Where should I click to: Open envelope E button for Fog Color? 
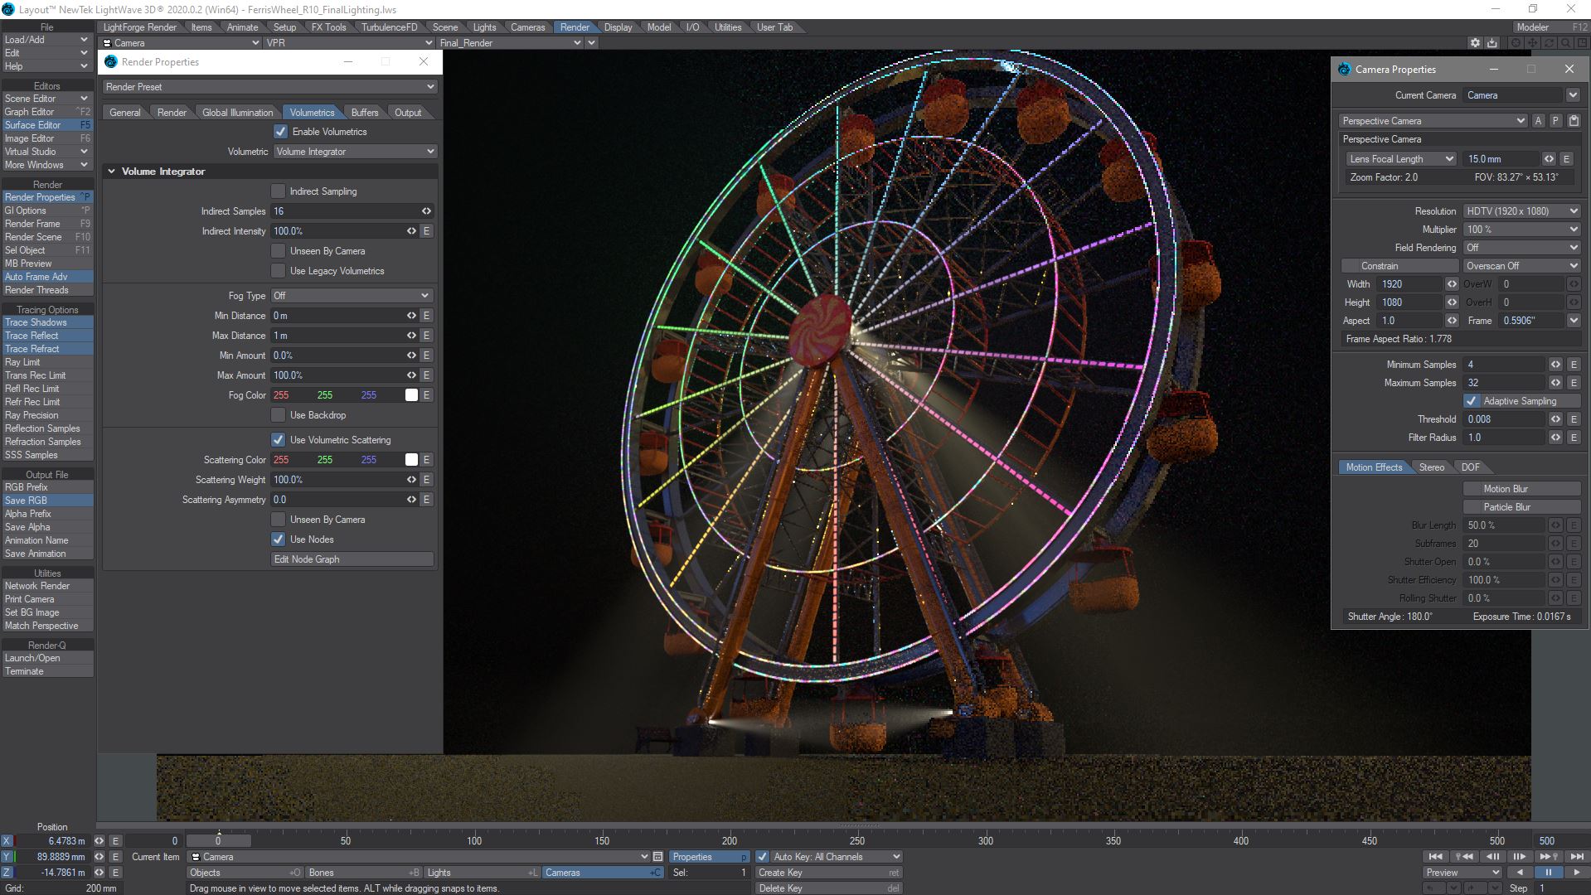[426, 395]
